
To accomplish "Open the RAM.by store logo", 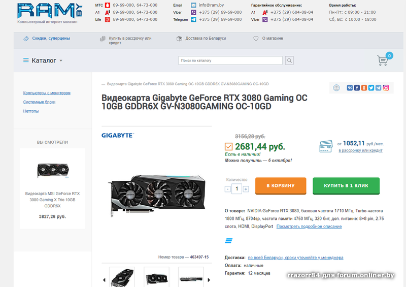I will pos(50,11).
